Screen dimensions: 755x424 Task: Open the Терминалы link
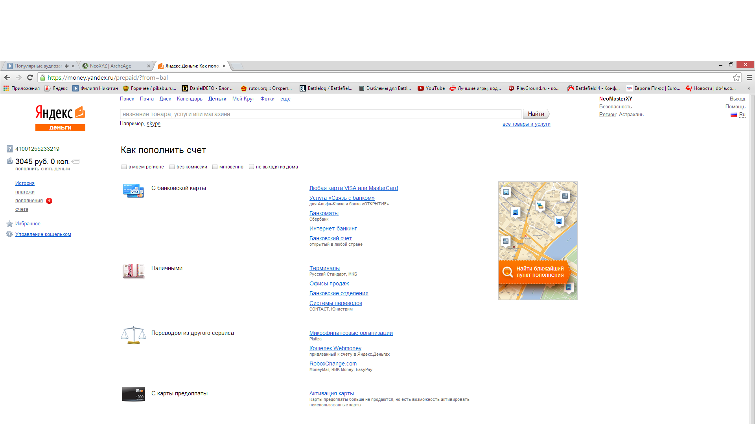(x=324, y=268)
